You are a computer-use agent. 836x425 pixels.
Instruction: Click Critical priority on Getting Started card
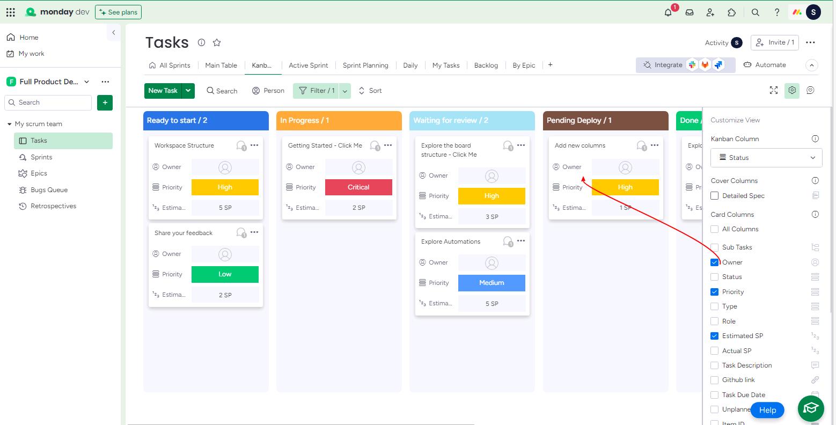coord(358,187)
